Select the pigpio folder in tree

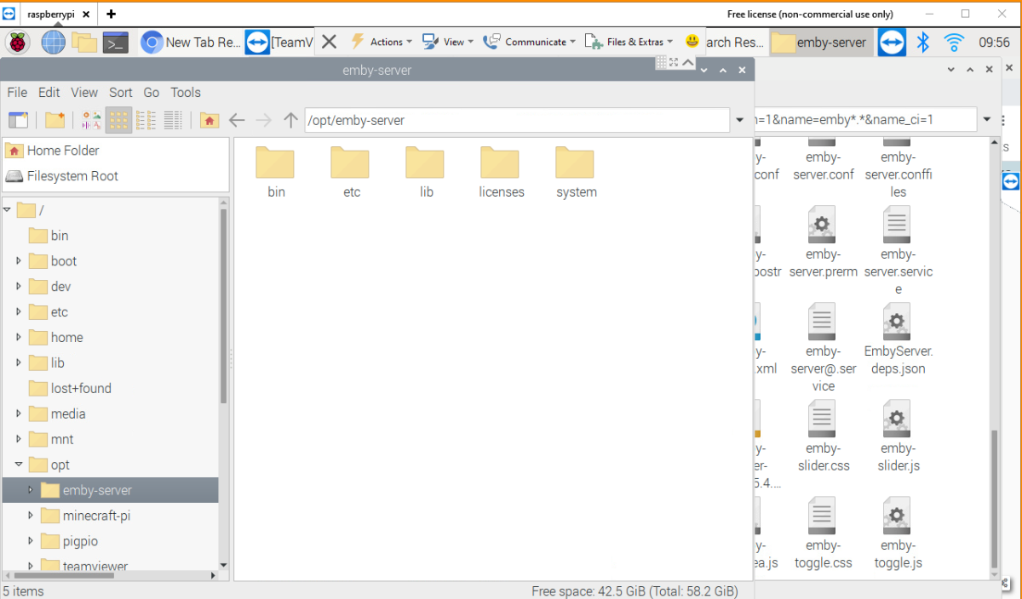(69, 541)
